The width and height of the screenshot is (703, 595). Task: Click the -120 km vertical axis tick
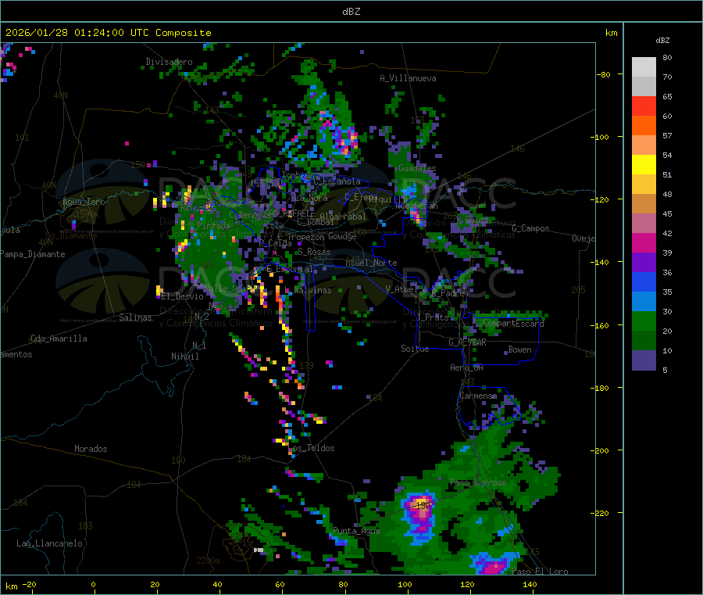(602, 199)
